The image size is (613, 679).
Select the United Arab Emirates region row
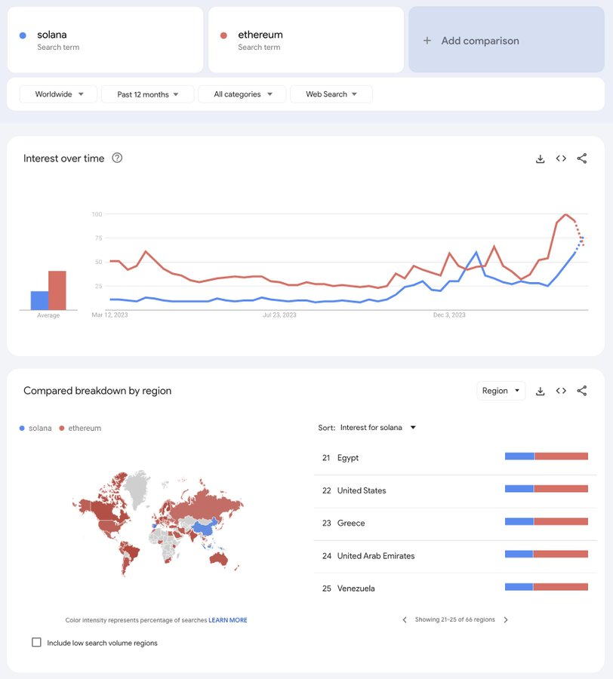click(x=455, y=557)
